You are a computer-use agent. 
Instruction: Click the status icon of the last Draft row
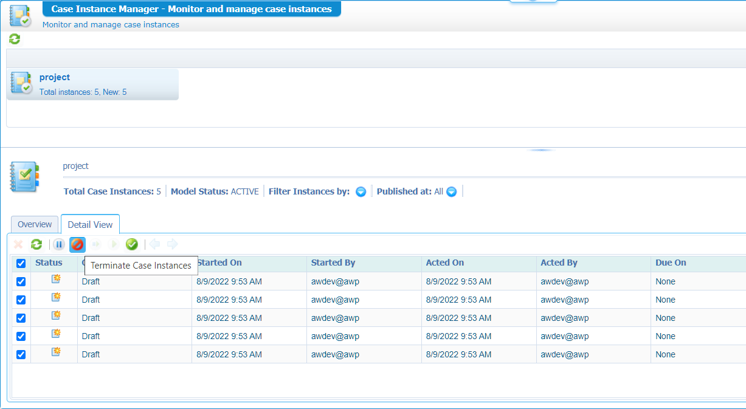[56, 352]
